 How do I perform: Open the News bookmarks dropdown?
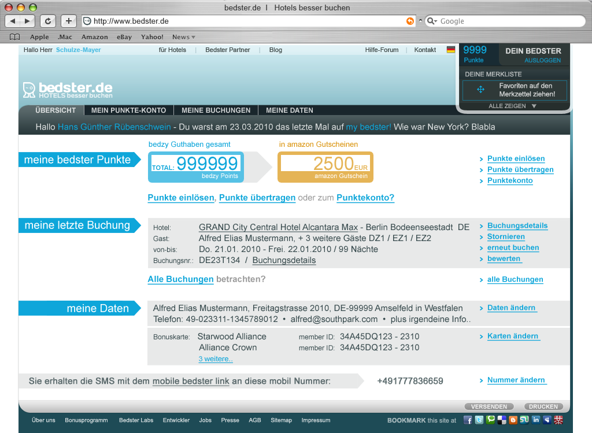tap(183, 36)
